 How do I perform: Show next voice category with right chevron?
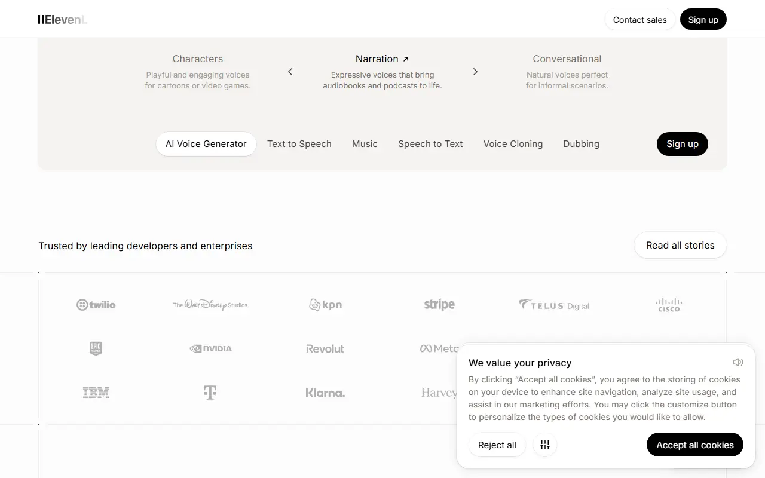[x=475, y=72]
